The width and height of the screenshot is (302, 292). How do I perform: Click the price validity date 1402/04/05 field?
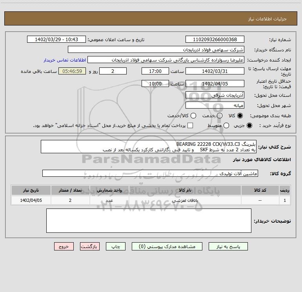tap(215, 83)
